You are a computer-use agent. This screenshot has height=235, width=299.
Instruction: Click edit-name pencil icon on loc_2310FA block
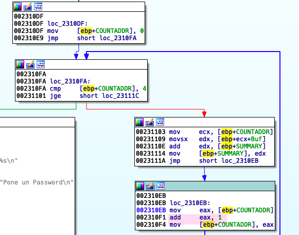click(x=30, y=64)
